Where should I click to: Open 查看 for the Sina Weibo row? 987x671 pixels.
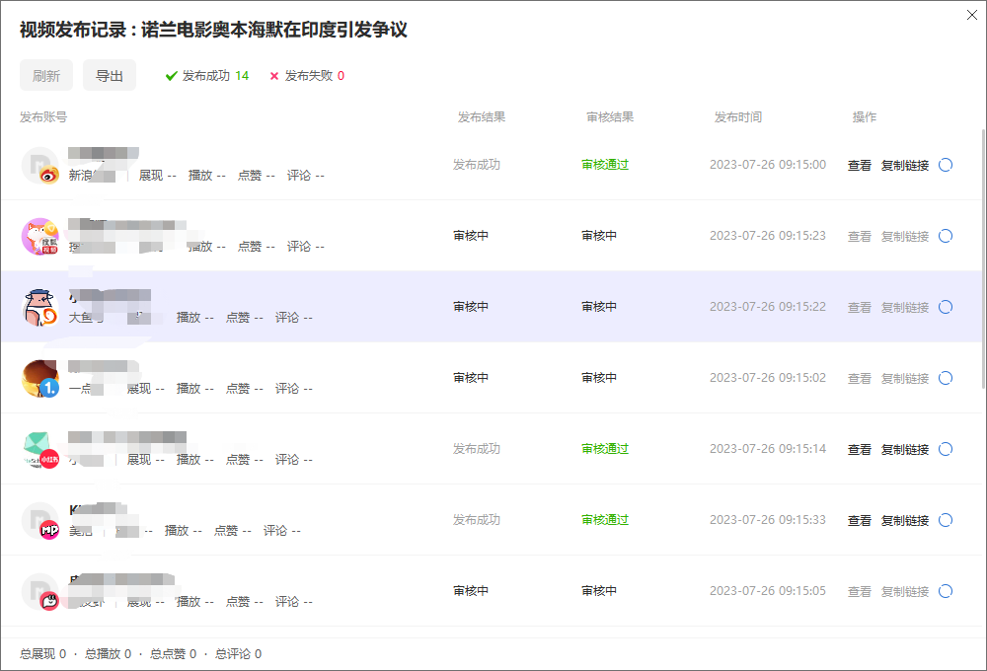[x=859, y=166]
